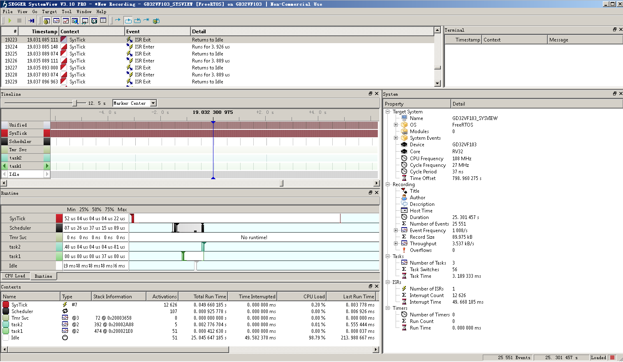Screen dimensions: 623x362
Task: Sort event list by Timestamp column header
Action: click(39, 31)
